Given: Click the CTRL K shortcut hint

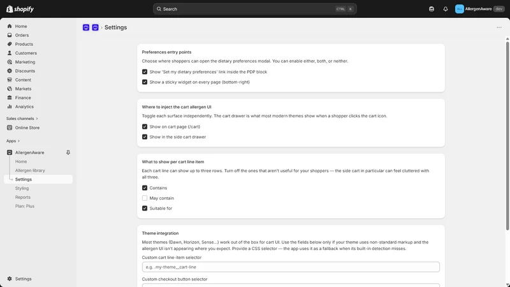Looking at the screenshot, I should click(x=344, y=9).
